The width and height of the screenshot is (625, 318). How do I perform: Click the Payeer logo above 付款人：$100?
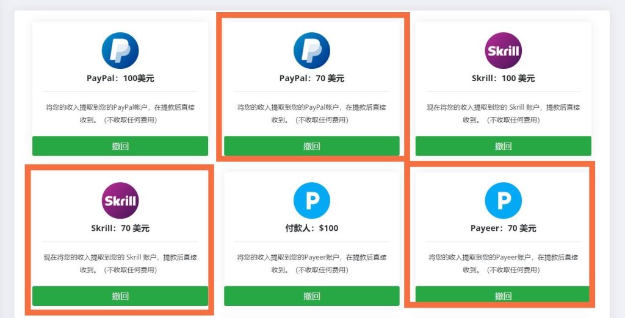point(312,200)
